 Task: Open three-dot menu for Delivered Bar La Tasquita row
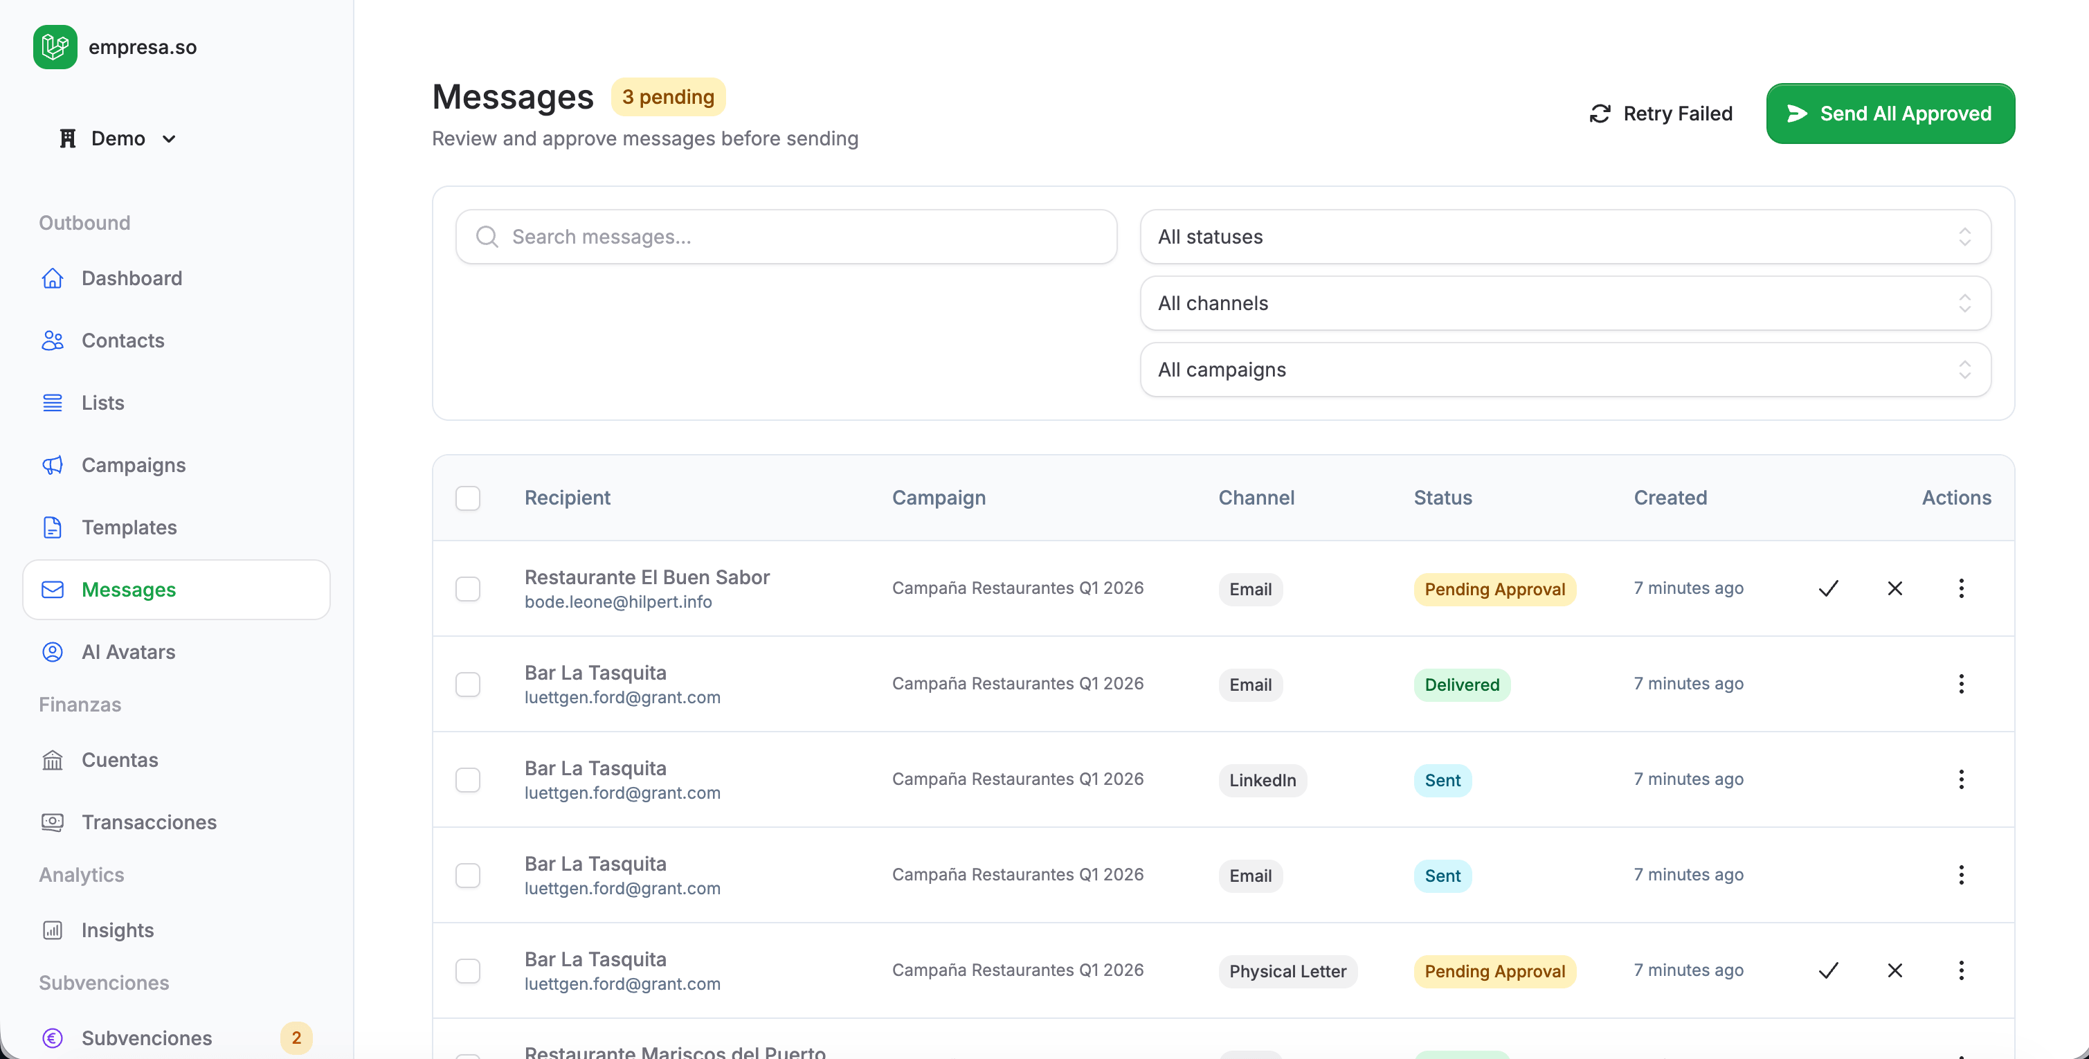[x=1961, y=684]
